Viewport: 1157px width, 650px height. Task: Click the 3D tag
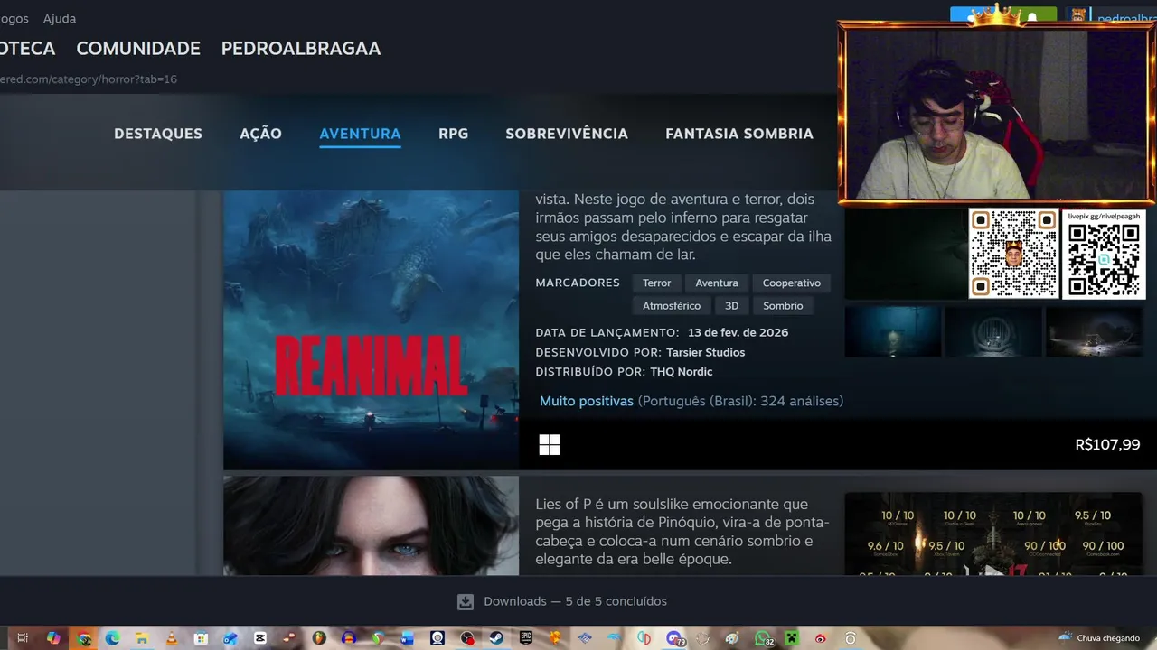click(731, 305)
